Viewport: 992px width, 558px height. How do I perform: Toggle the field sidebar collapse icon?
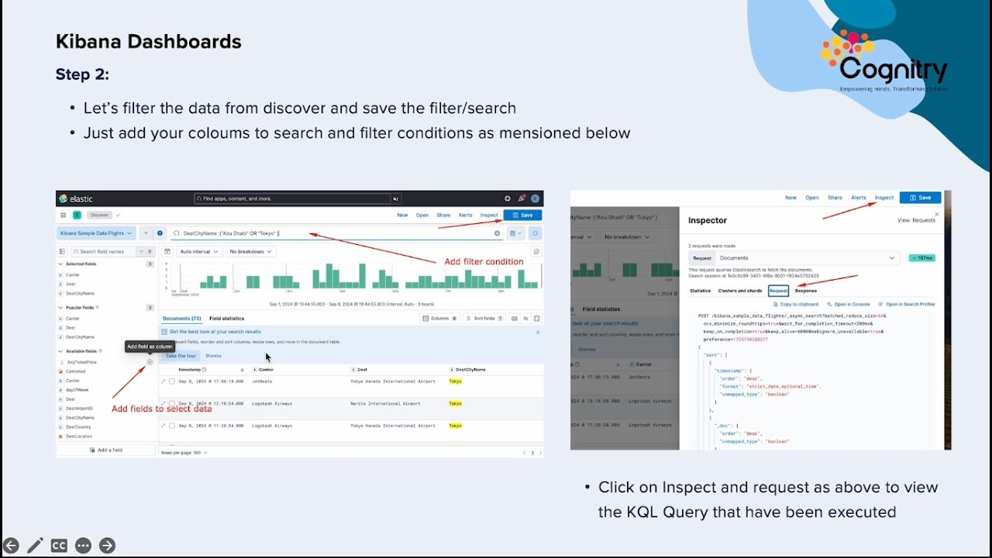click(x=63, y=252)
